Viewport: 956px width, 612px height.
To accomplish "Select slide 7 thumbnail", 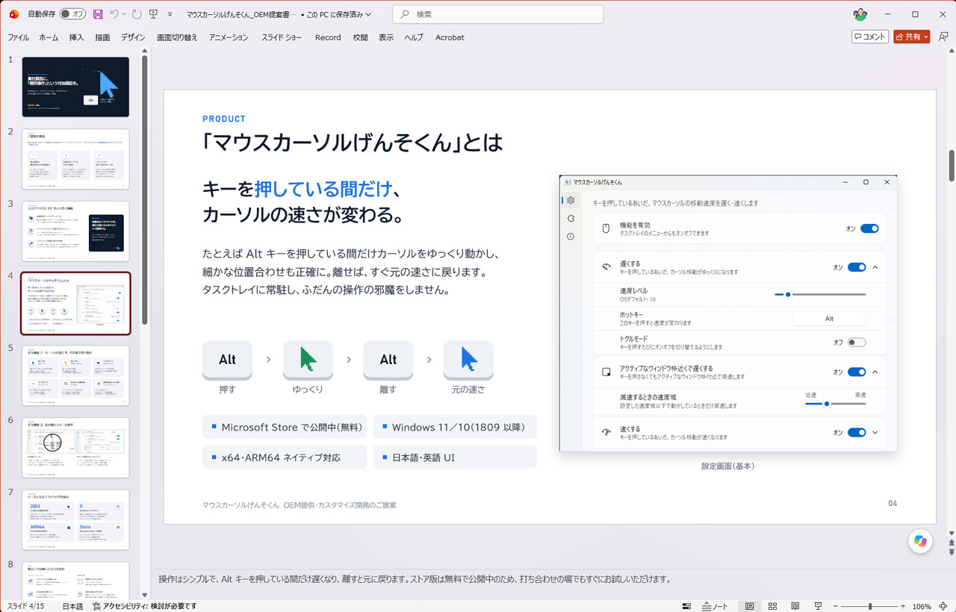I will (75, 519).
